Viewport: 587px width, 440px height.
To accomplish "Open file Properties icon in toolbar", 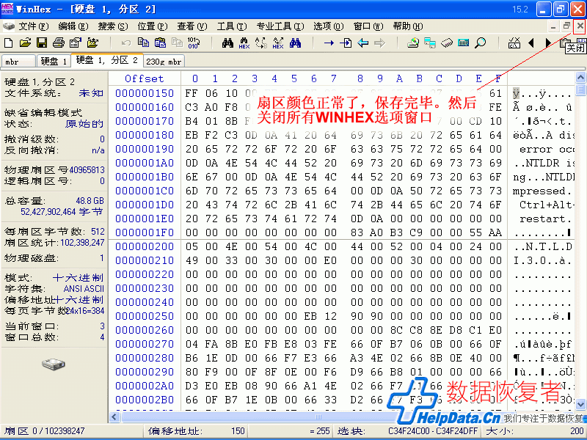I will pyautogui.click(x=76, y=43).
